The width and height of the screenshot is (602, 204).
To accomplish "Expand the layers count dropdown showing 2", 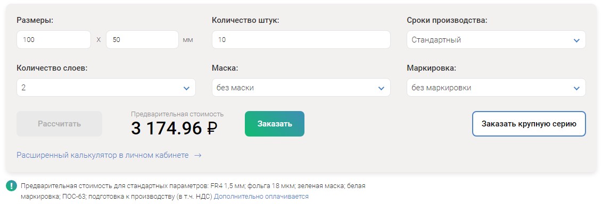I will (x=106, y=88).
